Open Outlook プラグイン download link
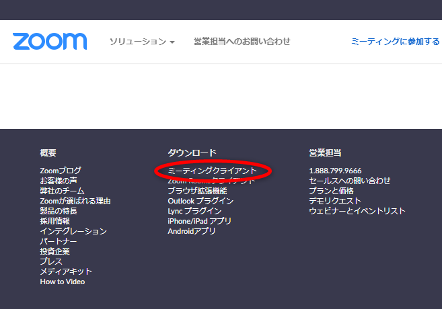Viewport: 442px width, 309px height. (200, 201)
